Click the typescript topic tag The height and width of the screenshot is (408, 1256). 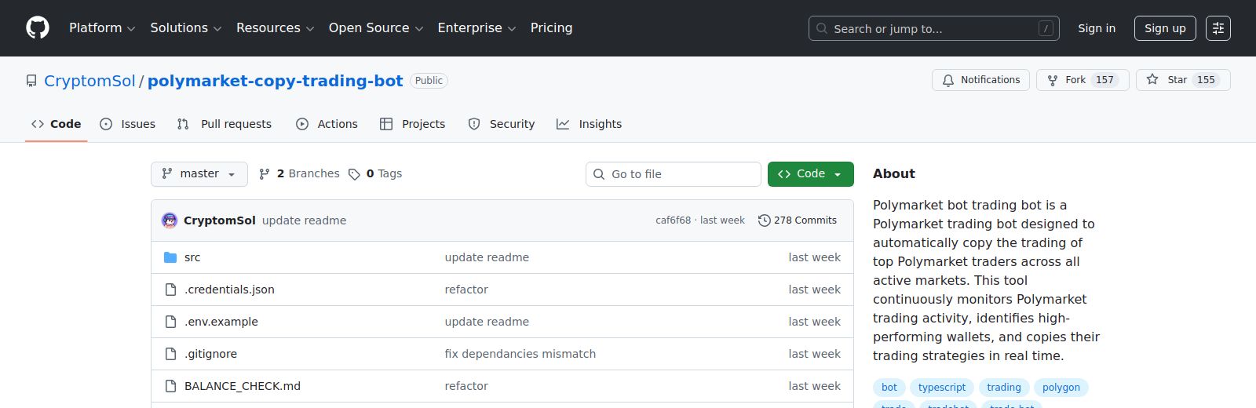click(x=942, y=388)
